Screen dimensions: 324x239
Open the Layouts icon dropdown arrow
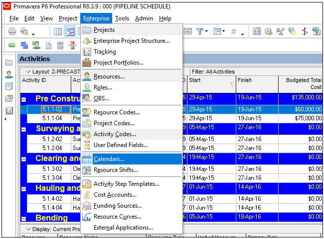[224, 31]
